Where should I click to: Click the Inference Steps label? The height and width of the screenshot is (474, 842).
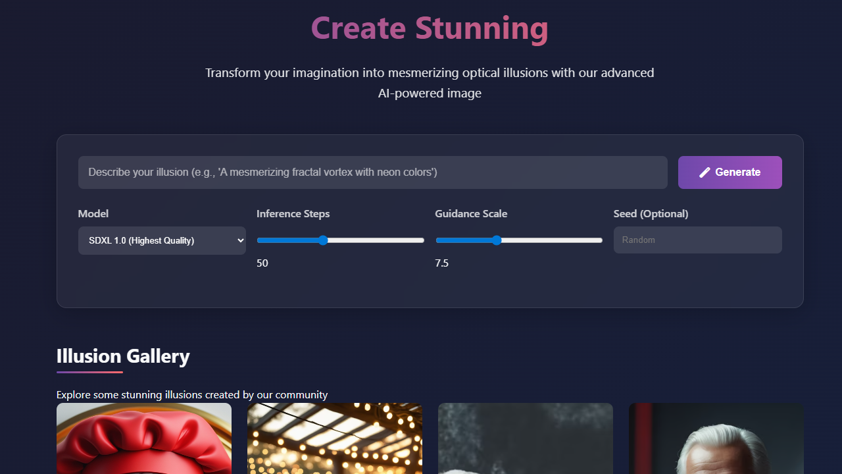[x=293, y=214]
